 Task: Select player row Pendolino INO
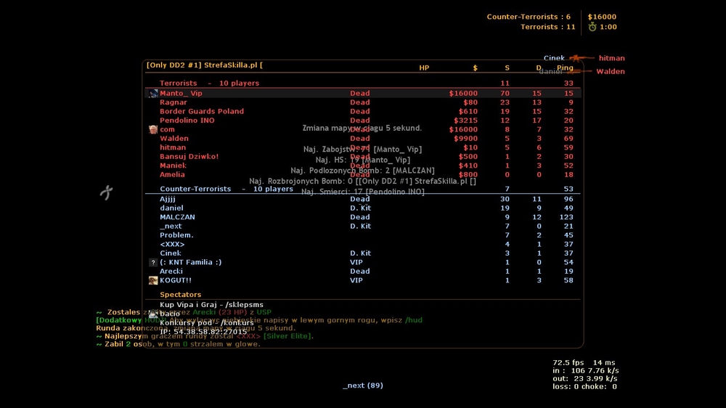362,121
